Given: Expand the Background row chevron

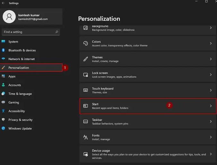Looking at the screenshot, I should click(211, 28).
